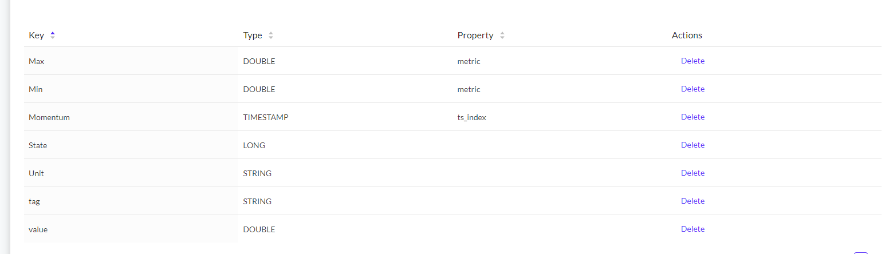This screenshot has width=893, height=254.
Task: Delete the Unit key
Action: click(x=693, y=173)
